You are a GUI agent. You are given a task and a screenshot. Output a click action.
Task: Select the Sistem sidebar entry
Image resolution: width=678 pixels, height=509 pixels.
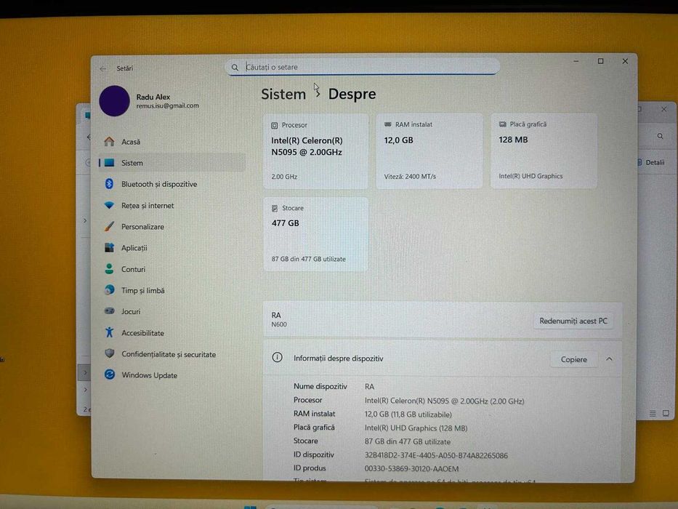pos(172,163)
